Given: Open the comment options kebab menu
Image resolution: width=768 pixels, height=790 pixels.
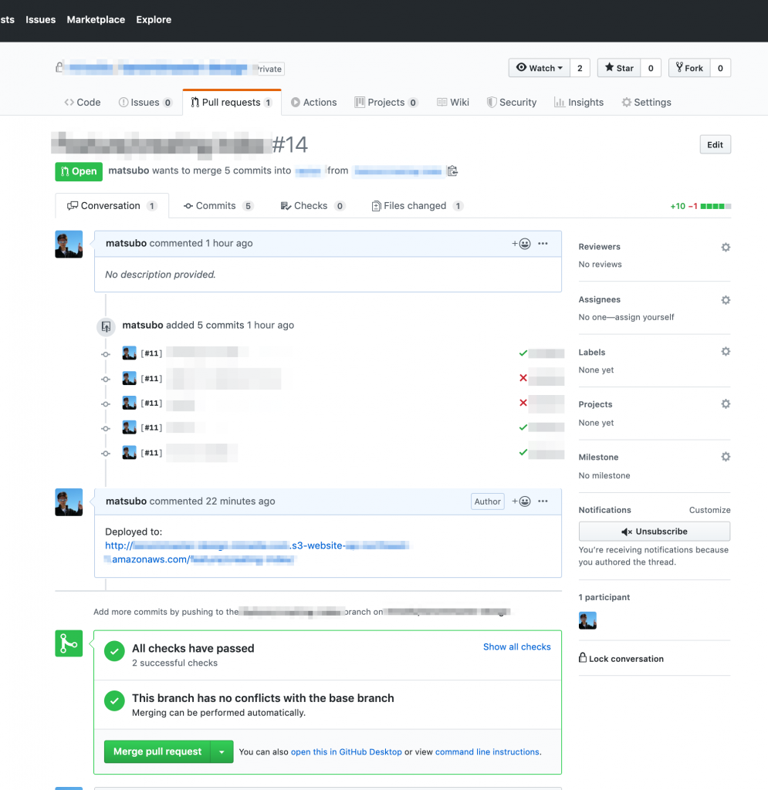Looking at the screenshot, I should [x=543, y=242].
